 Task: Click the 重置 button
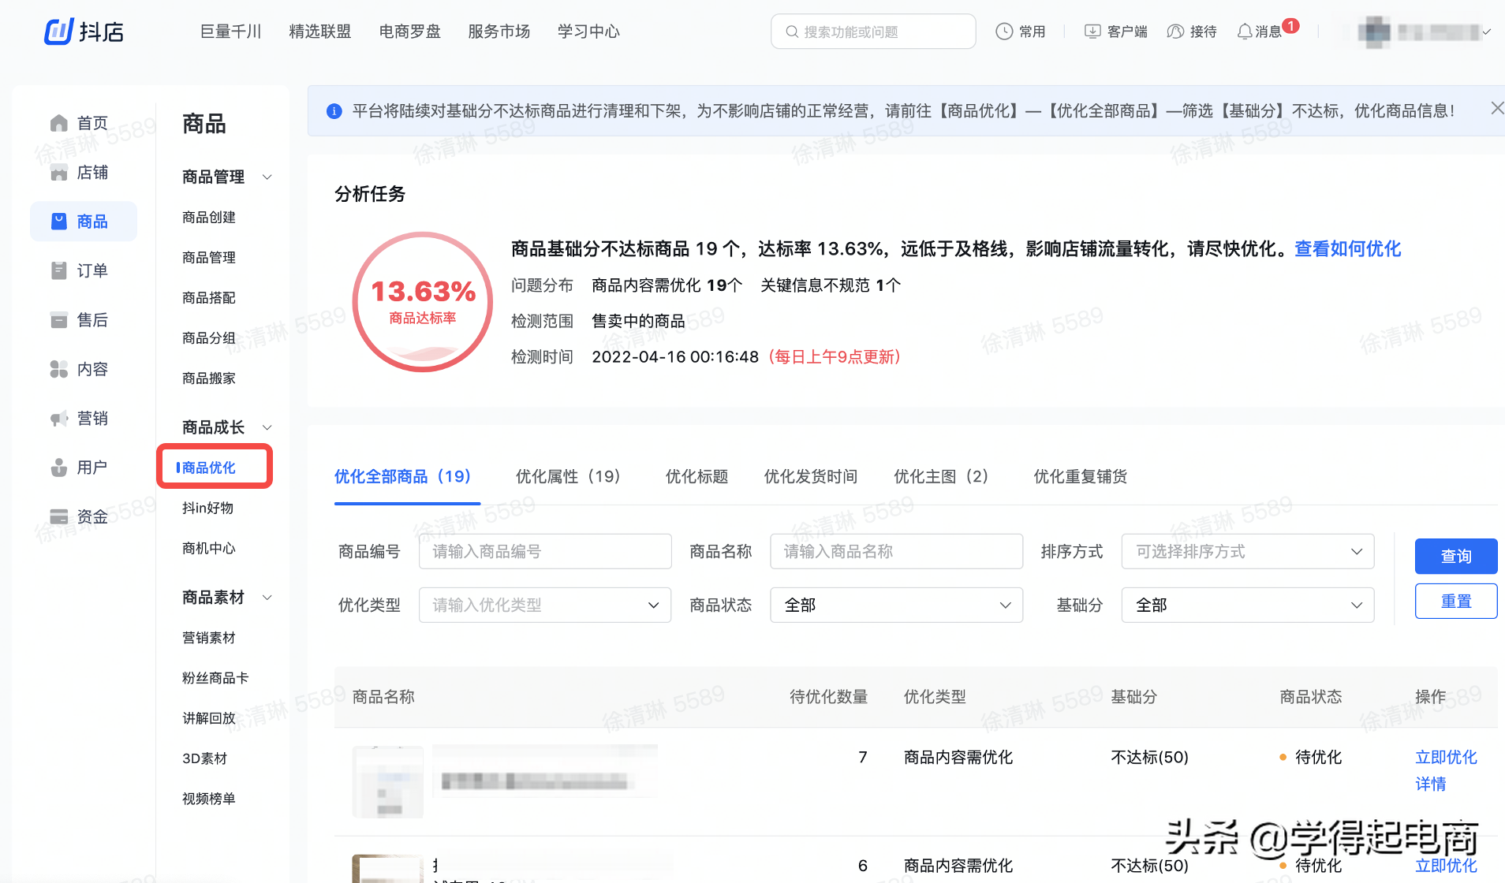click(1456, 601)
